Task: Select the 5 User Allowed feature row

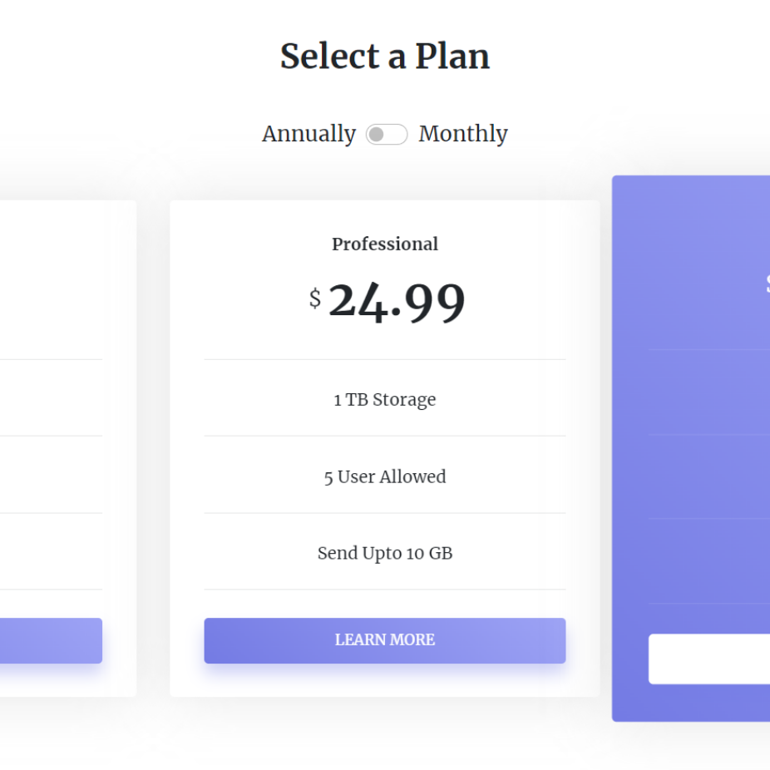Action: pos(385,476)
